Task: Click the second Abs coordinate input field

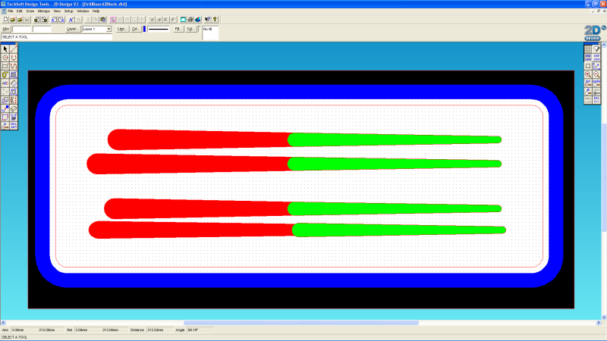Action: 42,29
